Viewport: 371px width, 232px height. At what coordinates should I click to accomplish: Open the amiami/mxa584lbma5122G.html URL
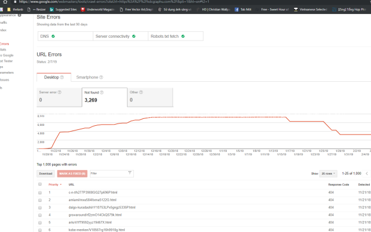point(92,200)
